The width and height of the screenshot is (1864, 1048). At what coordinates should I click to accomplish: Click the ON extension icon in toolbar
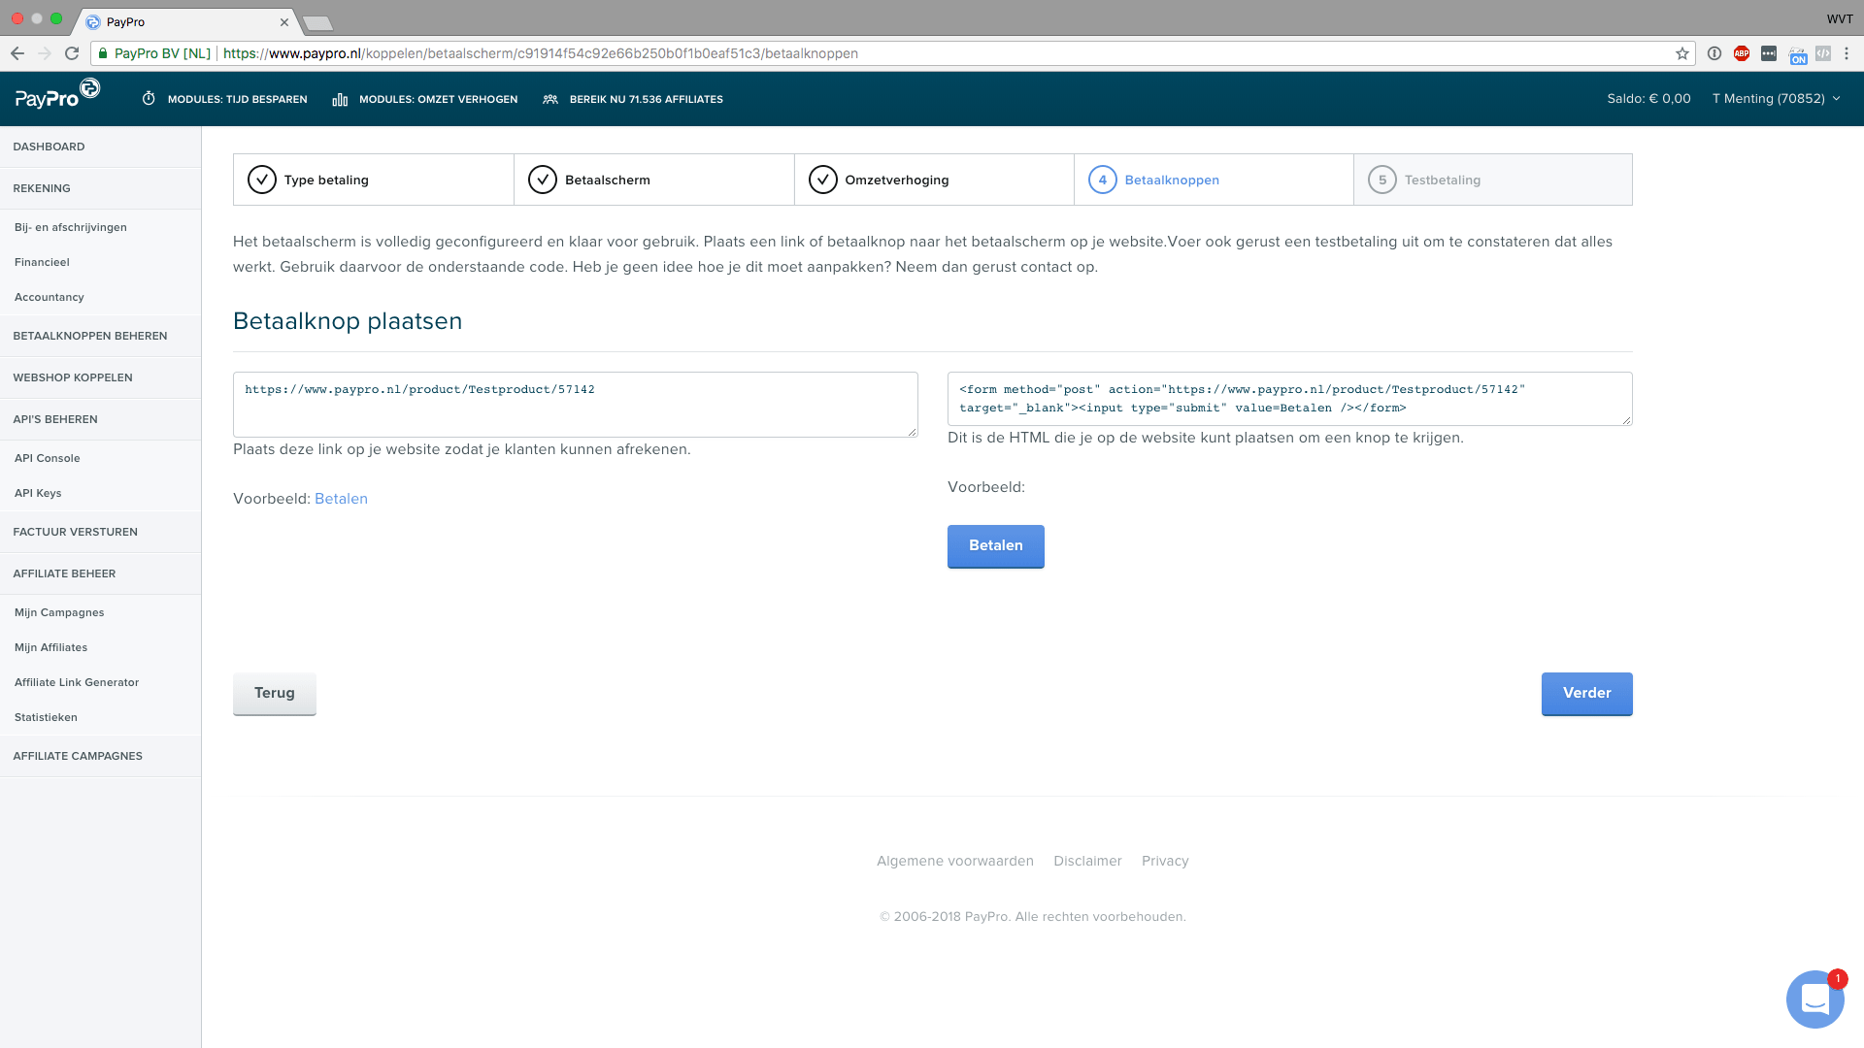coord(1798,55)
